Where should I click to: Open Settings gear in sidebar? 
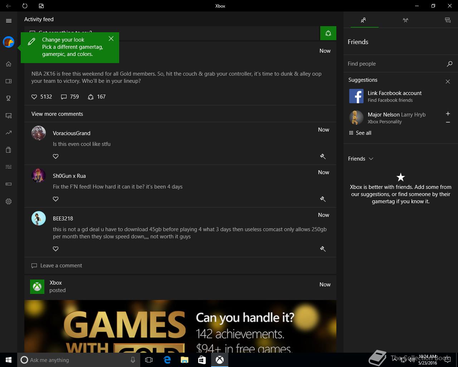click(x=9, y=201)
